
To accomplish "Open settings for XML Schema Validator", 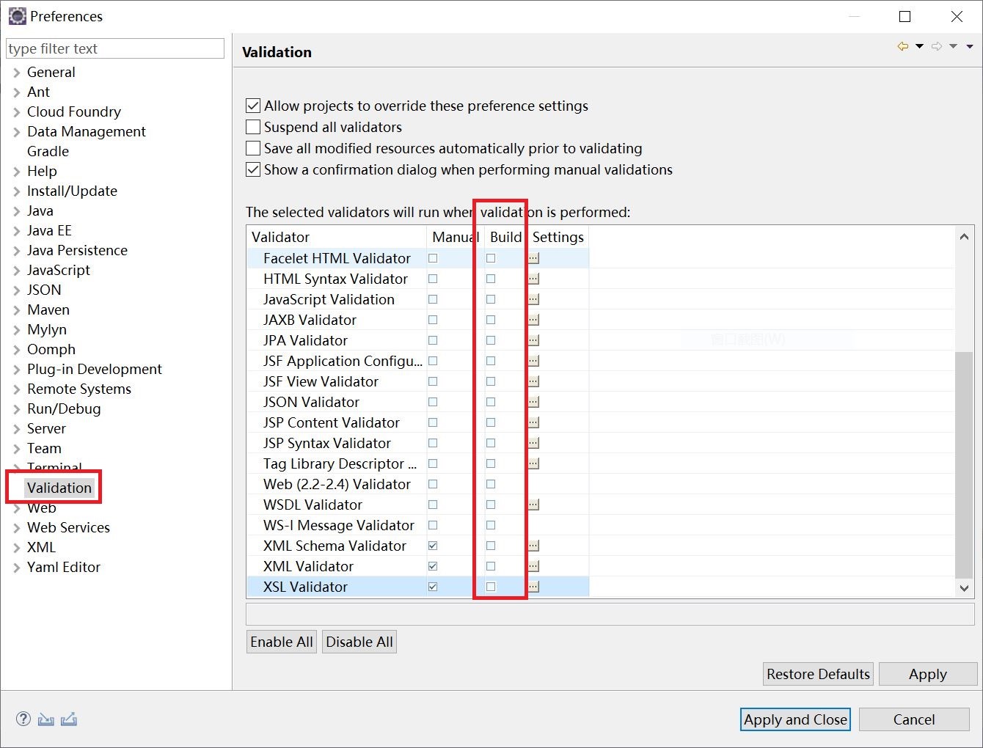I will [533, 546].
